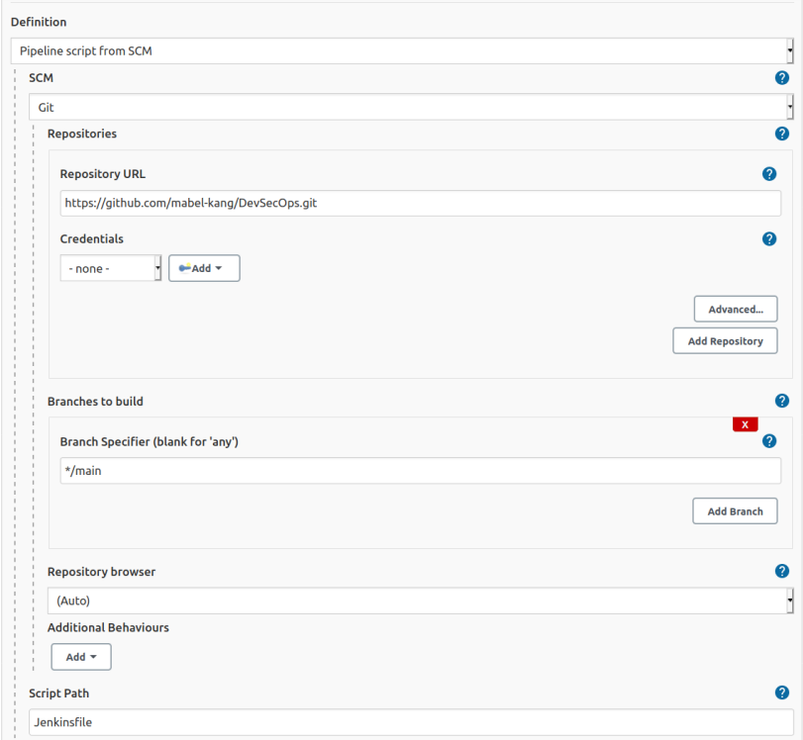The image size is (803, 740).
Task: Open help for Repository URL
Action: [x=769, y=173]
